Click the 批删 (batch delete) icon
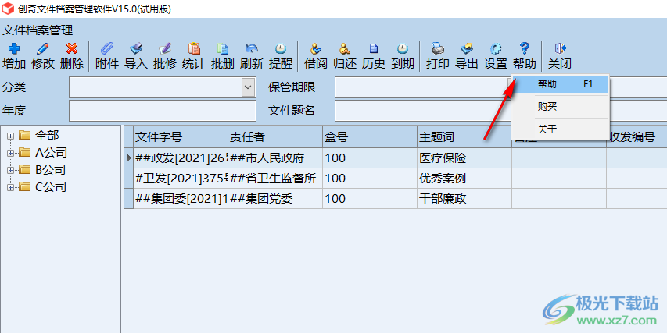 point(223,49)
